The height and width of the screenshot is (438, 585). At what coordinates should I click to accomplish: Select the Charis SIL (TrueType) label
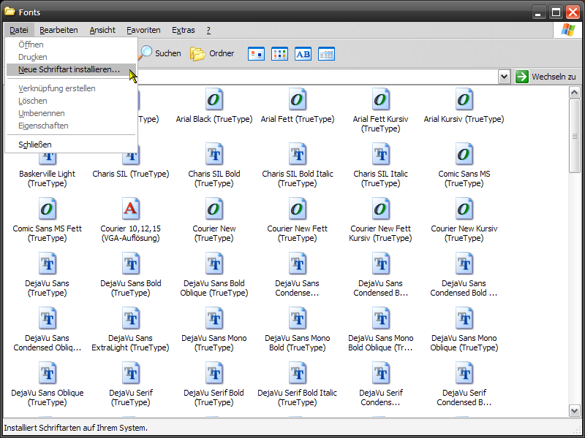coord(131,174)
